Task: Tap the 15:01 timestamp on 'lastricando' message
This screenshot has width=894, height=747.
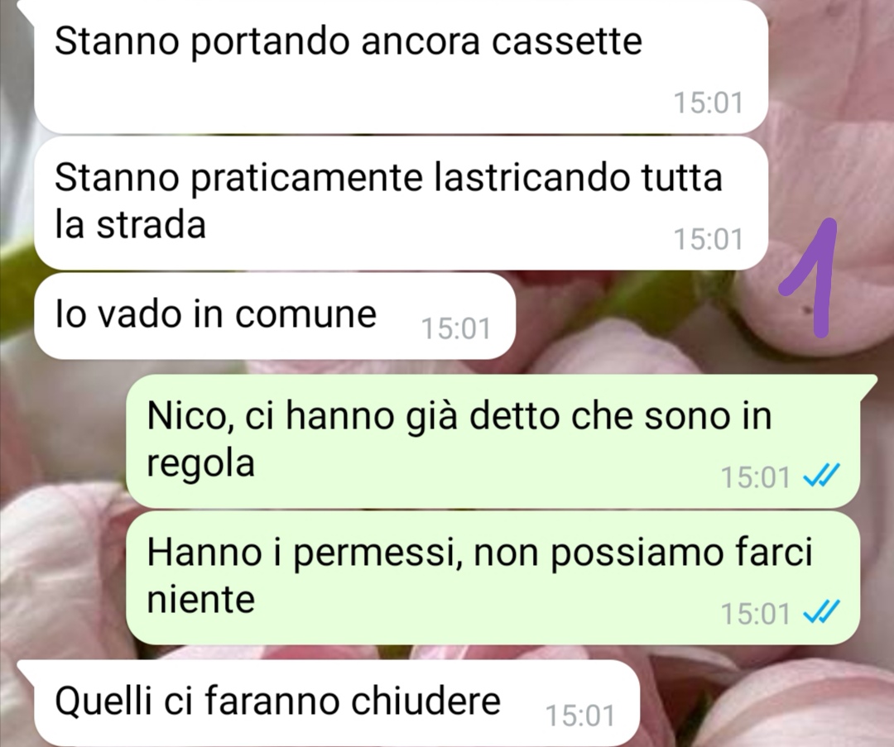Action: [x=708, y=239]
